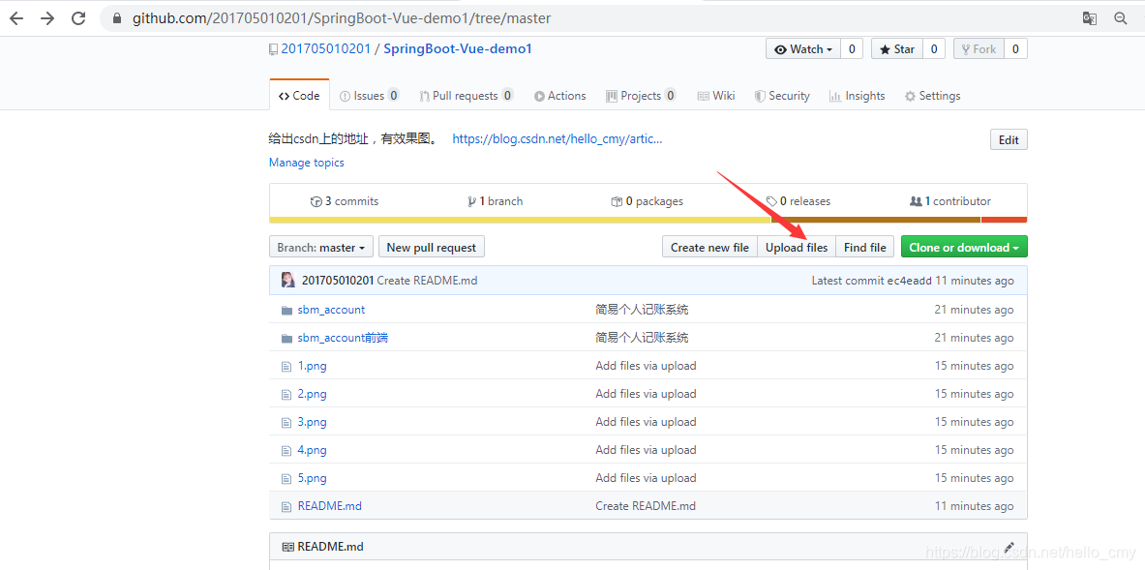
Task: Open the Watch dropdown
Action: coord(803,49)
